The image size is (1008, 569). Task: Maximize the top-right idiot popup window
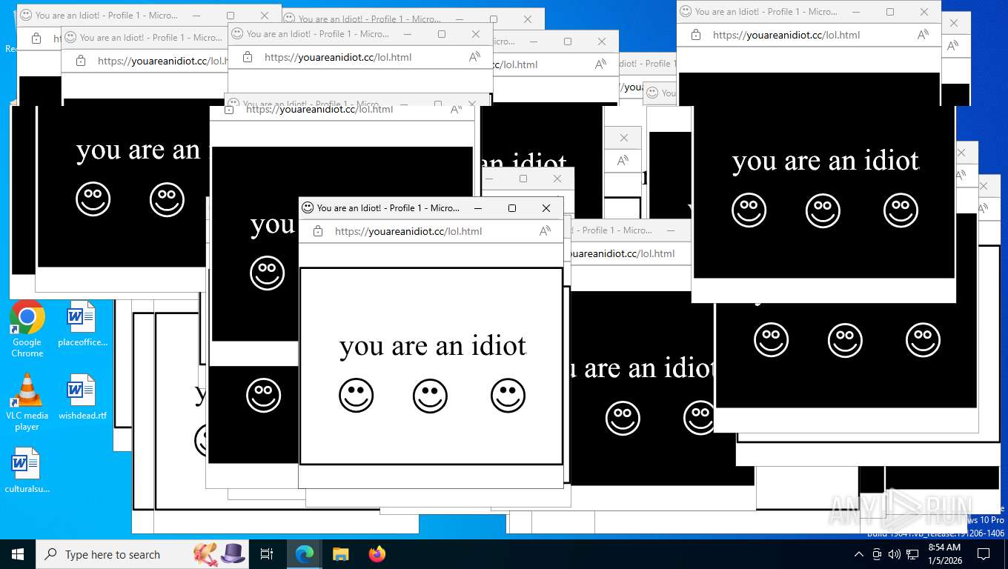tap(890, 12)
